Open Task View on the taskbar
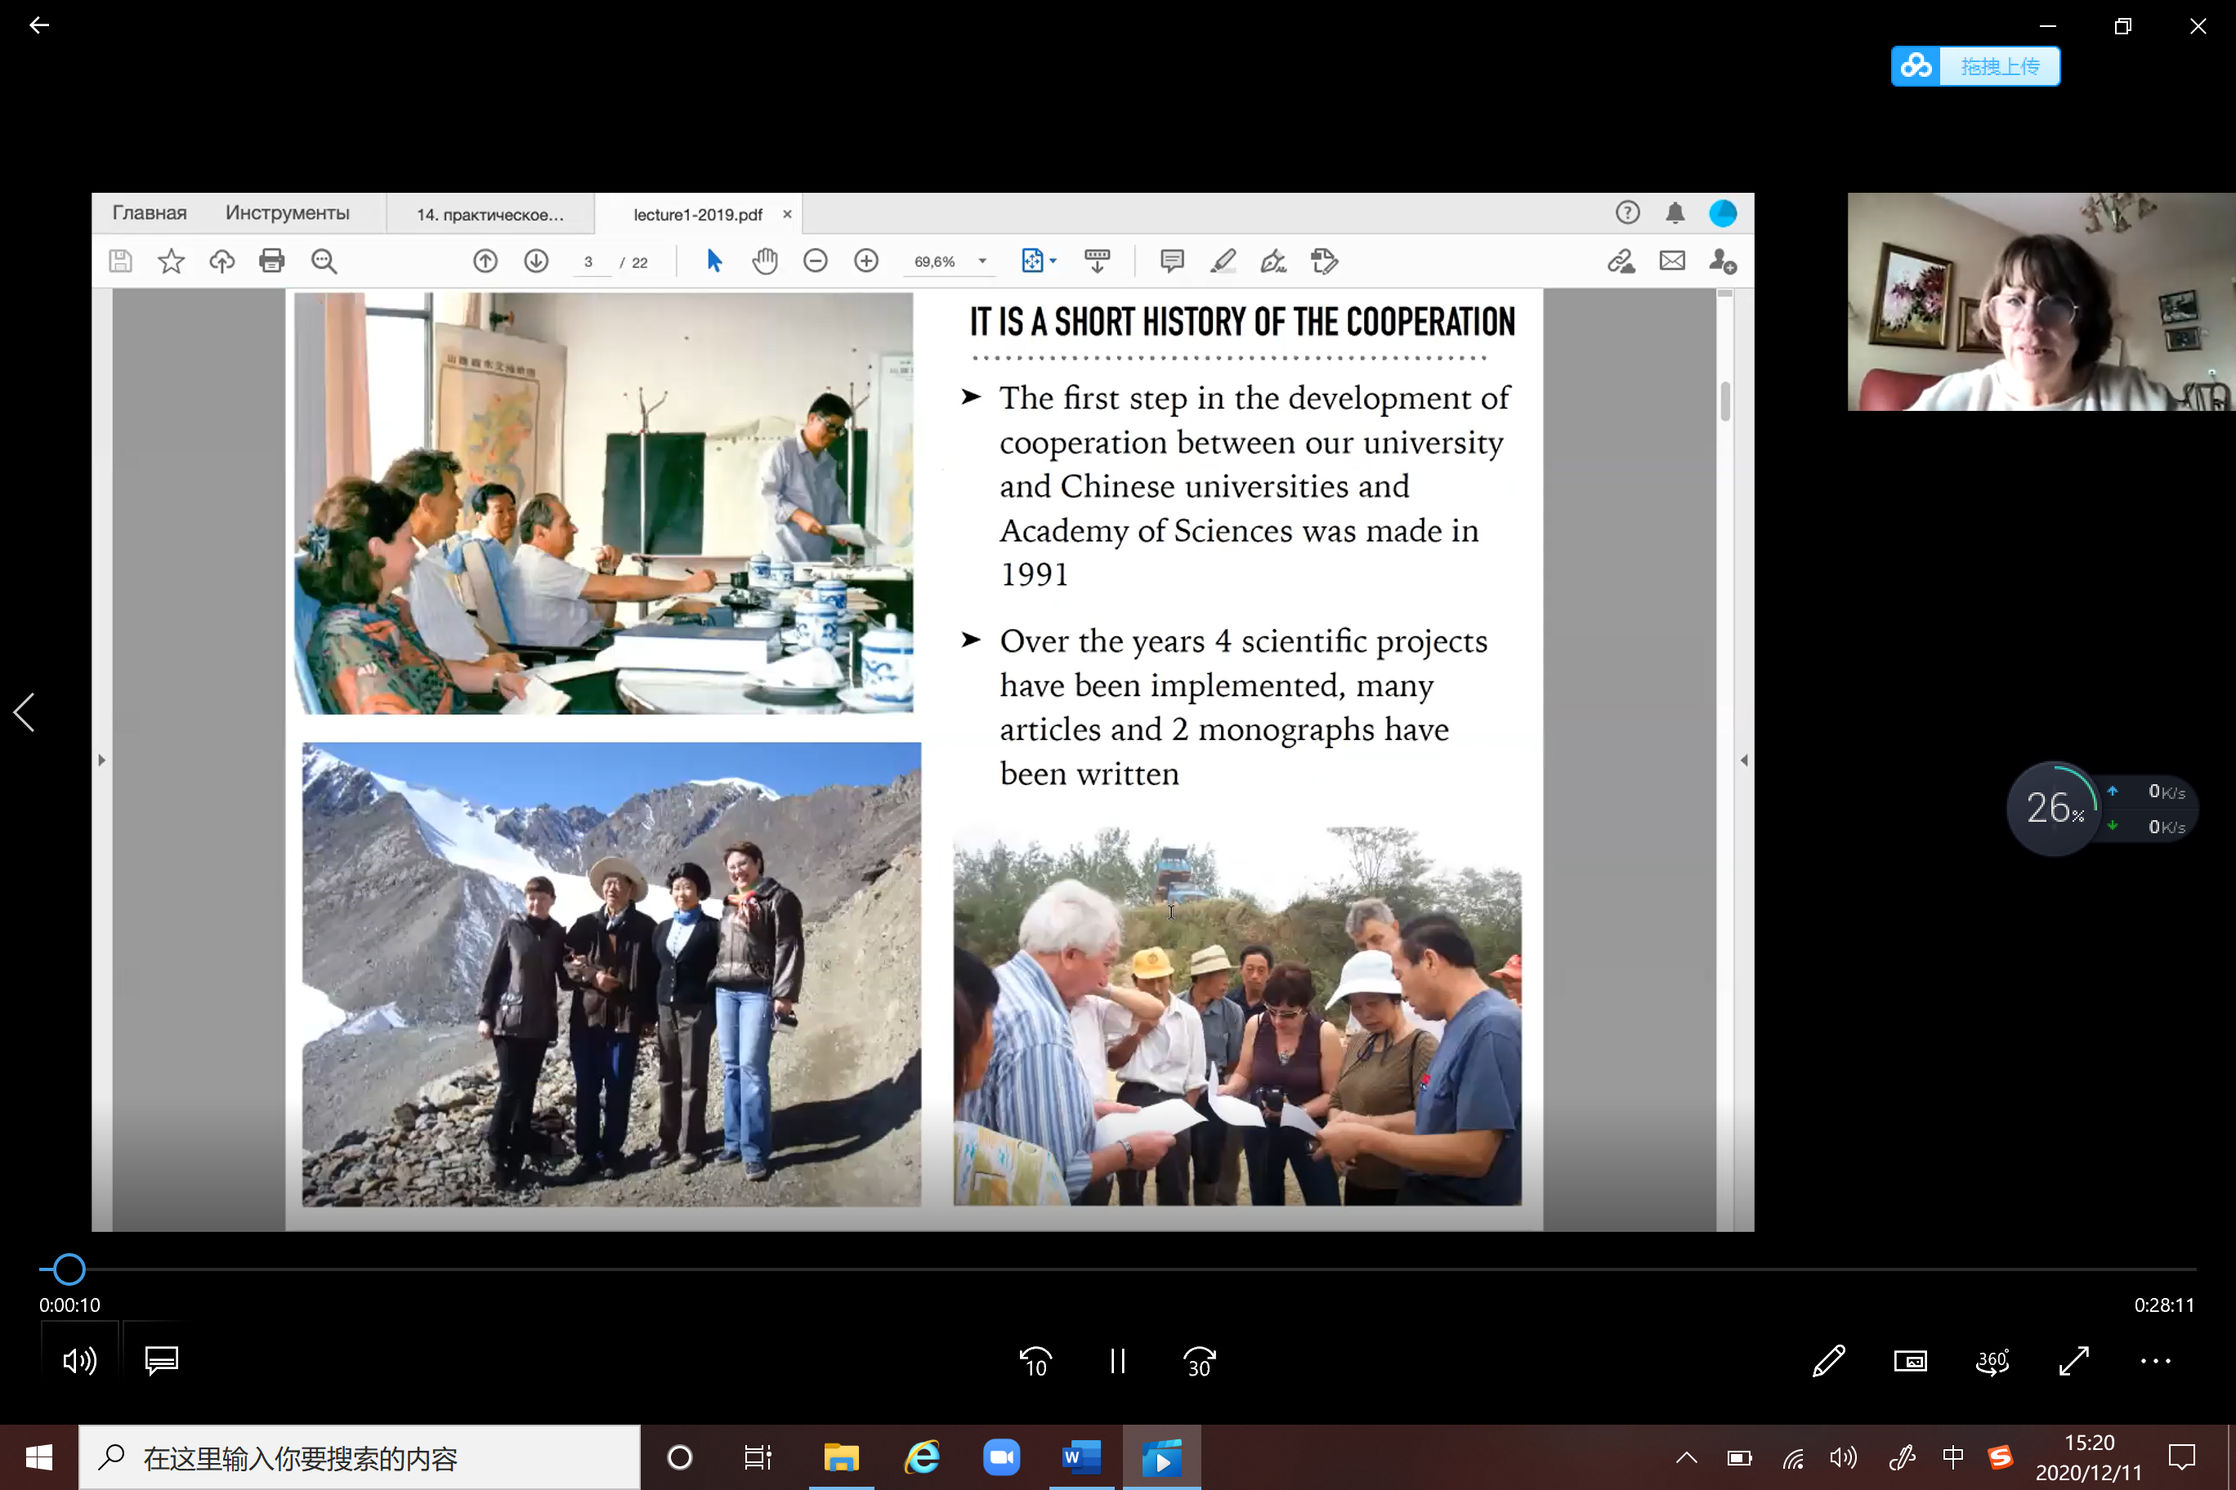The height and width of the screenshot is (1490, 2236). [x=758, y=1457]
